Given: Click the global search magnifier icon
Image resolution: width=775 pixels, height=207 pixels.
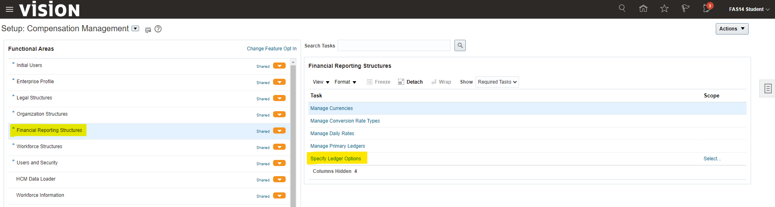Looking at the screenshot, I should [x=622, y=9].
